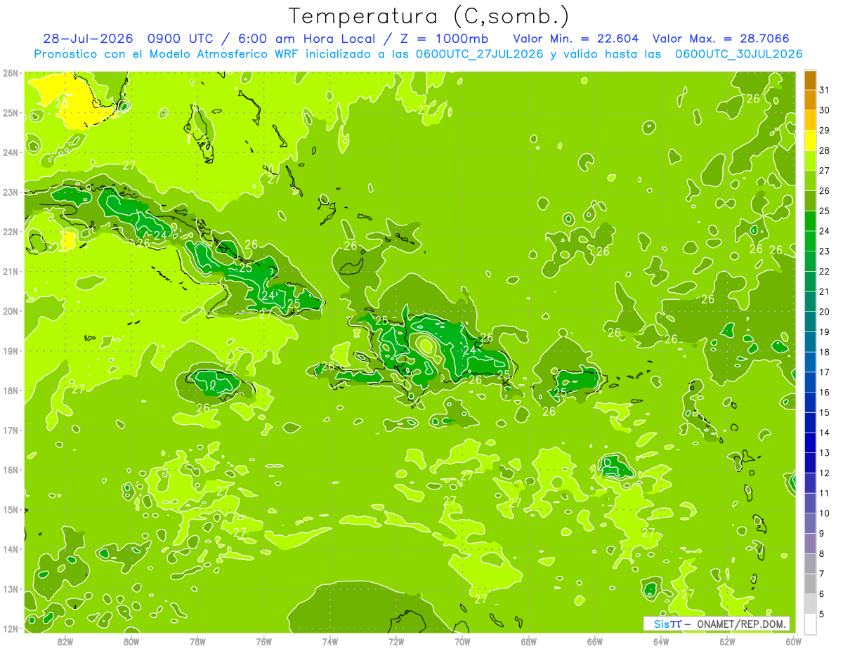Pick the blue legend swatch between 15 and 16
The image size is (843, 651).
810,402
